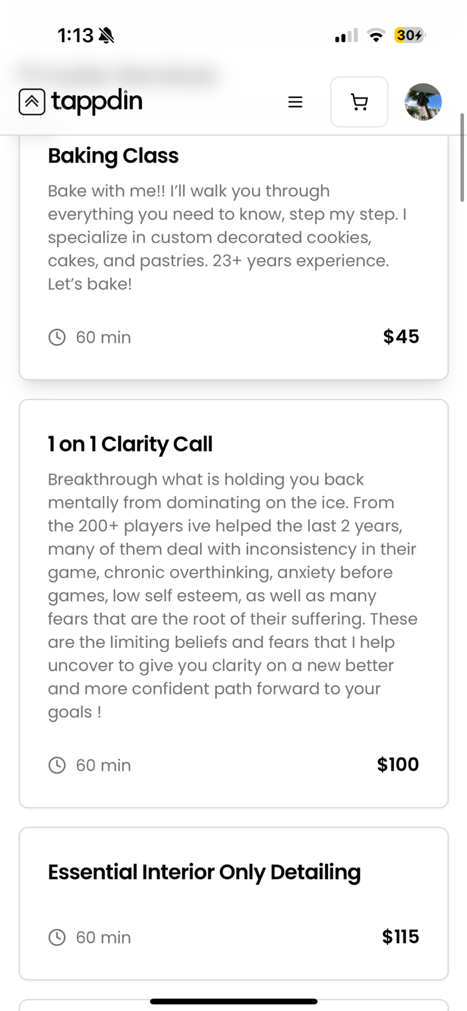Click the tappdin logo icon
The height and width of the screenshot is (1011, 467).
pyautogui.click(x=32, y=102)
